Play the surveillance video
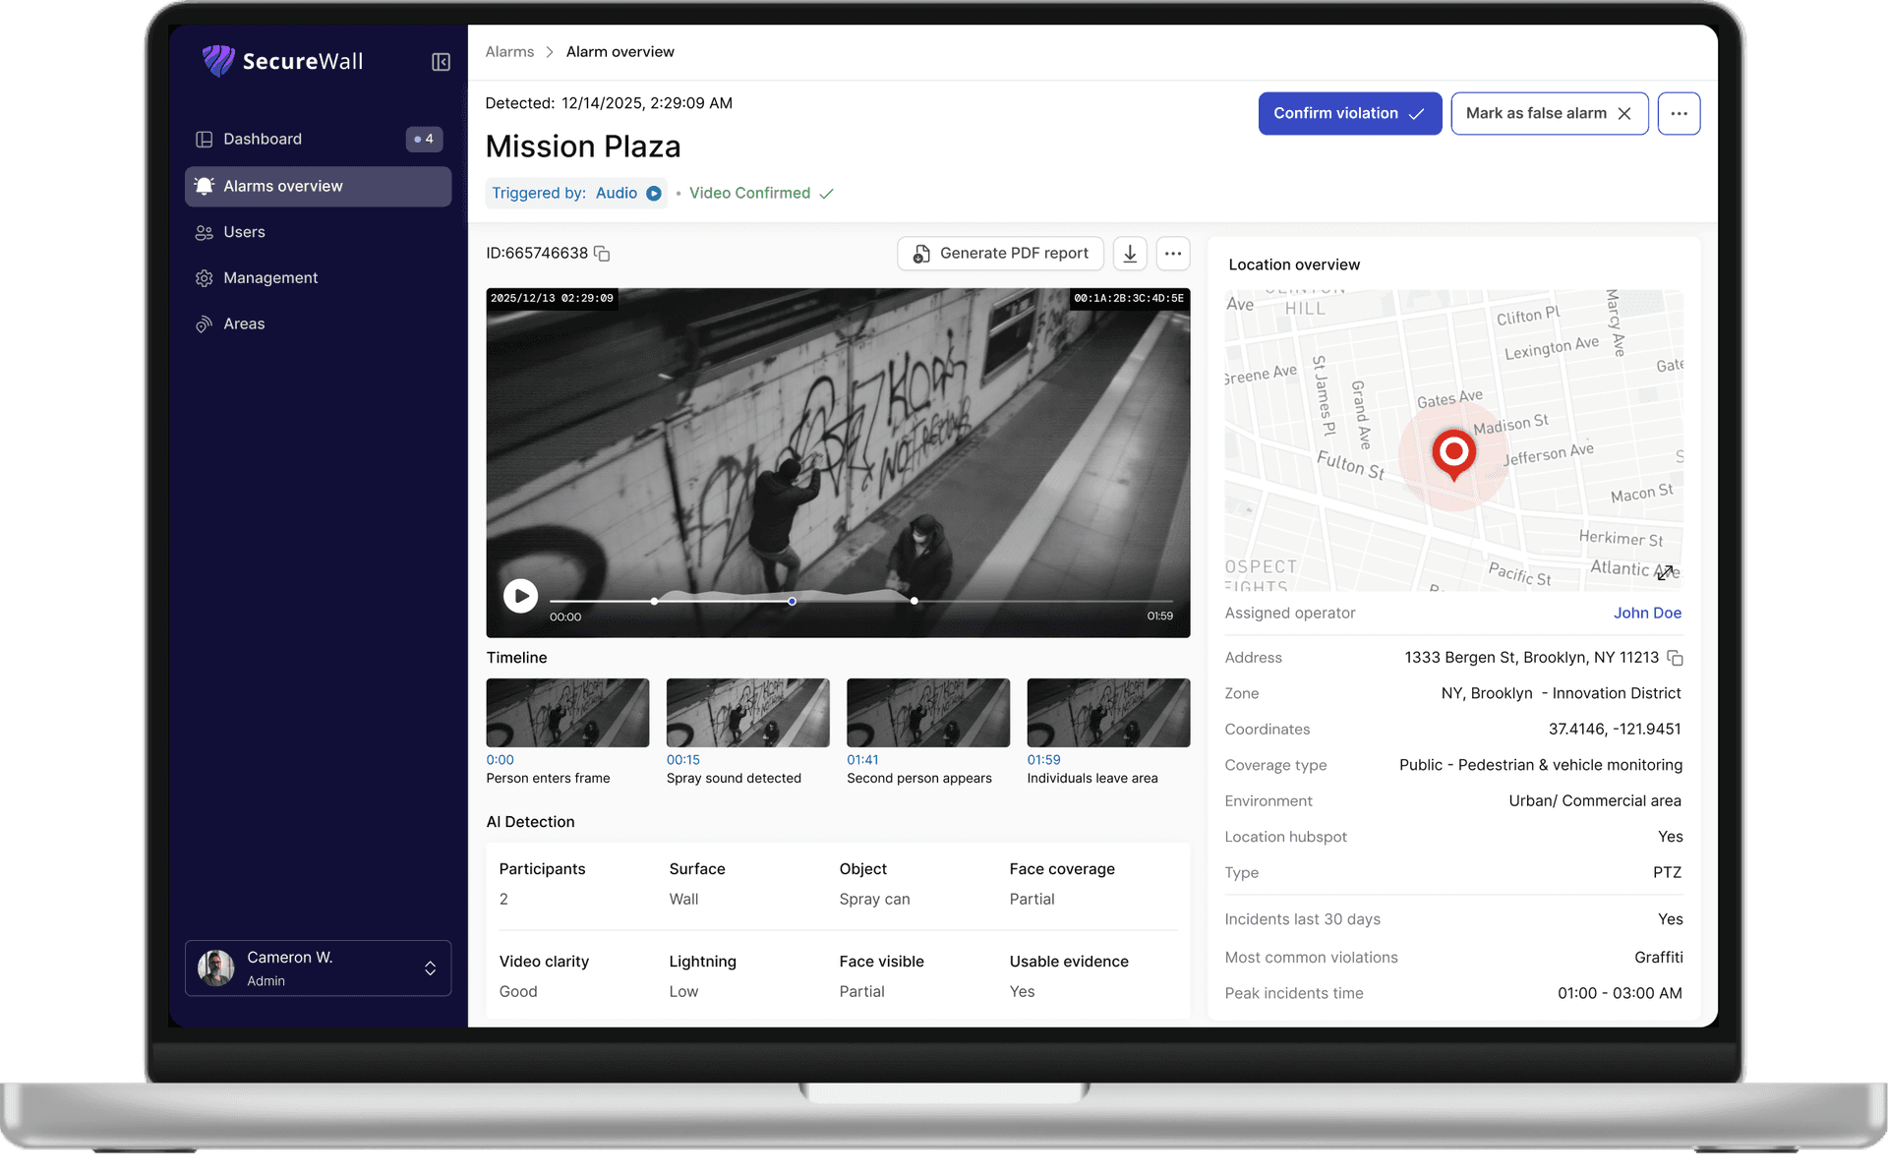 [520, 595]
